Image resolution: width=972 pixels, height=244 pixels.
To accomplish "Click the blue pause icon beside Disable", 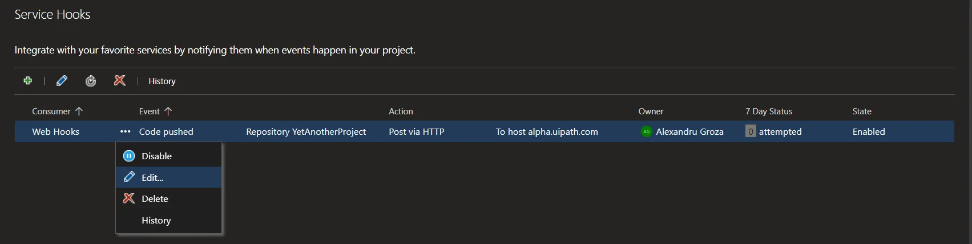I will (129, 156).
